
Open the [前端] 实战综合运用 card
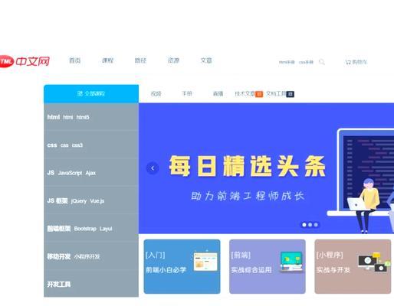tap(268, 266)
